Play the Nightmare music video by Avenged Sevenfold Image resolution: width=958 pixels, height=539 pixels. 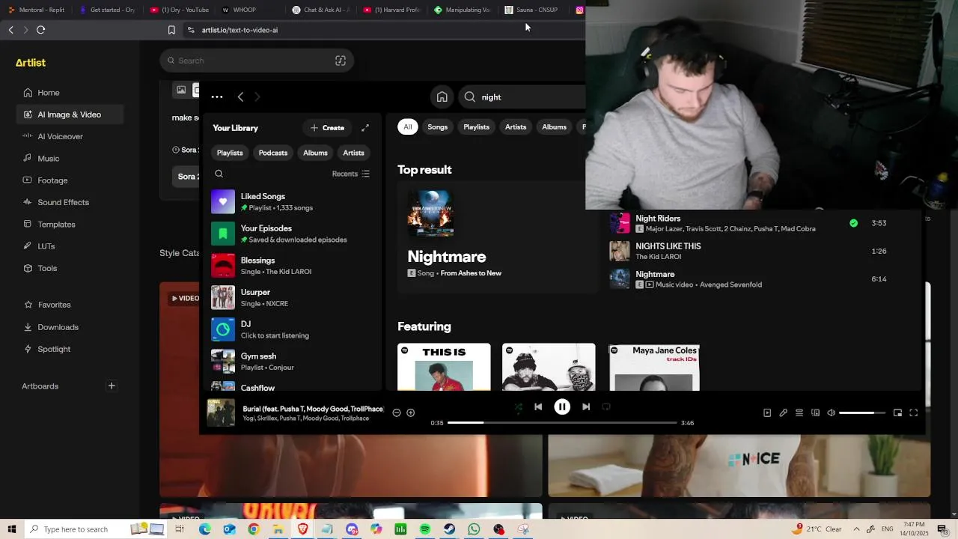click(620, 278)
